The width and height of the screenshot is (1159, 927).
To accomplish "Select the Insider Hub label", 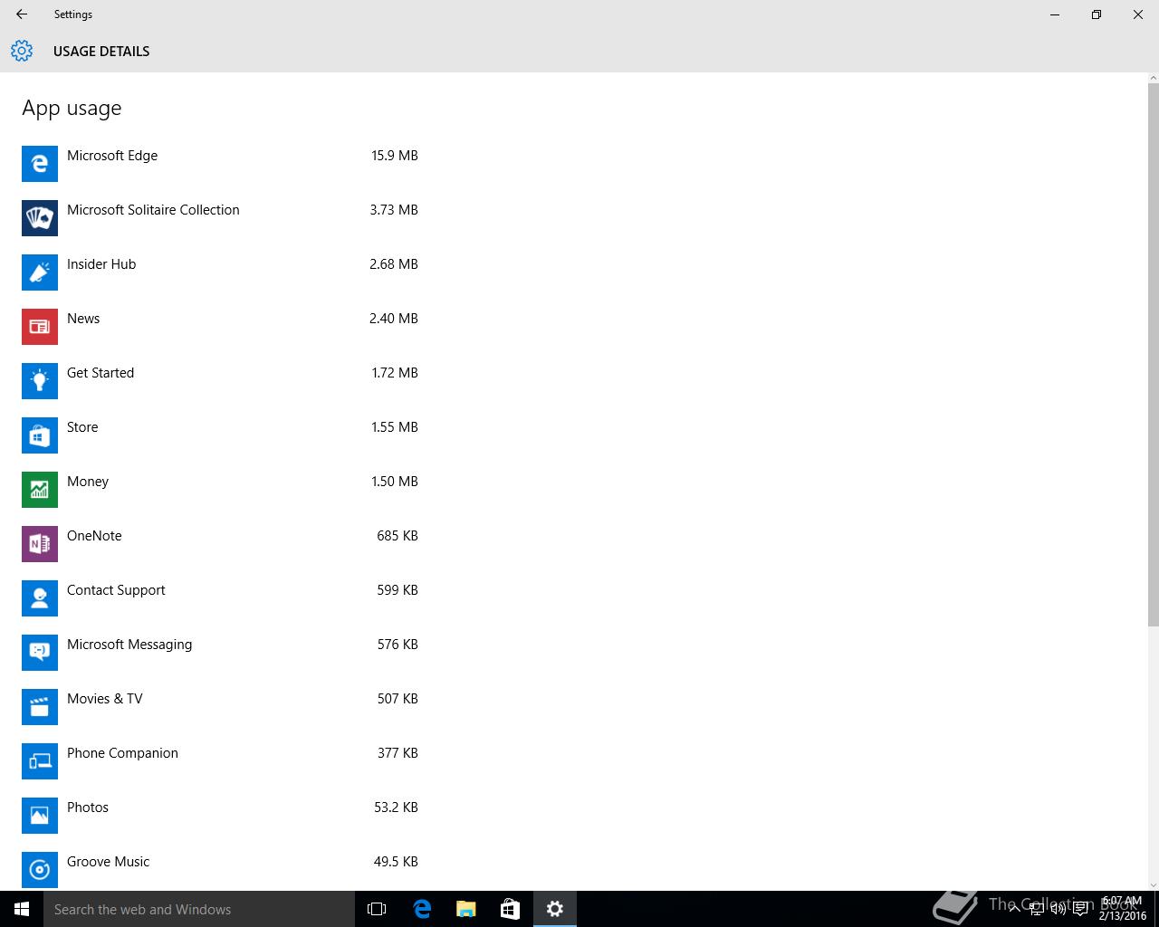I will tap(101, 264).
